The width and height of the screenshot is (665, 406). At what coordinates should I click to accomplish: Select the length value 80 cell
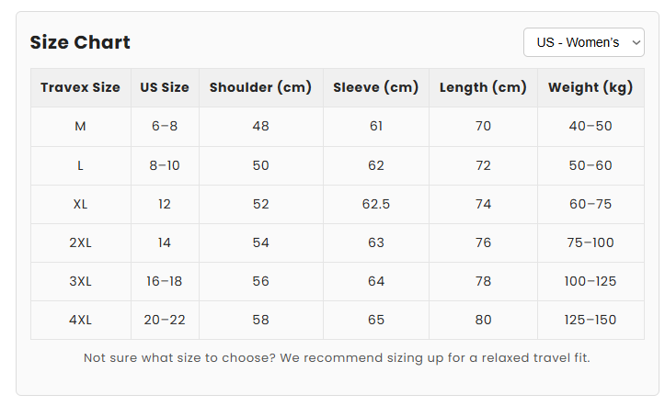coord(483,320)
